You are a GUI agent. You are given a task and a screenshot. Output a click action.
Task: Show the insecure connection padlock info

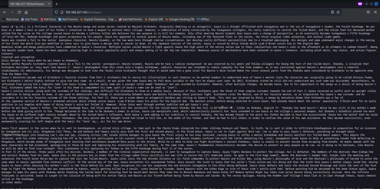(x=62, y=12)
